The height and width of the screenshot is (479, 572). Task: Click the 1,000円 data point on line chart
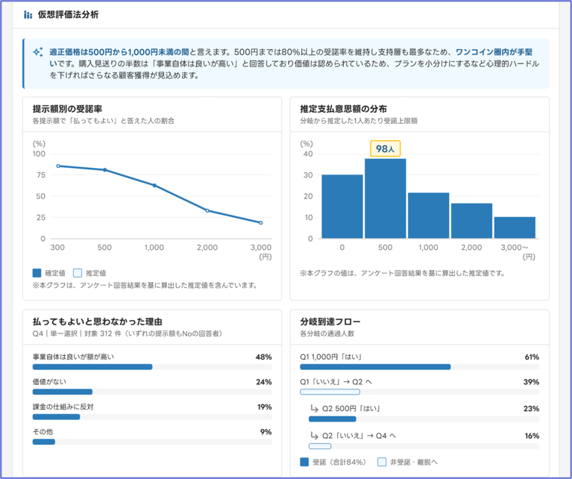tap(154, 186)
